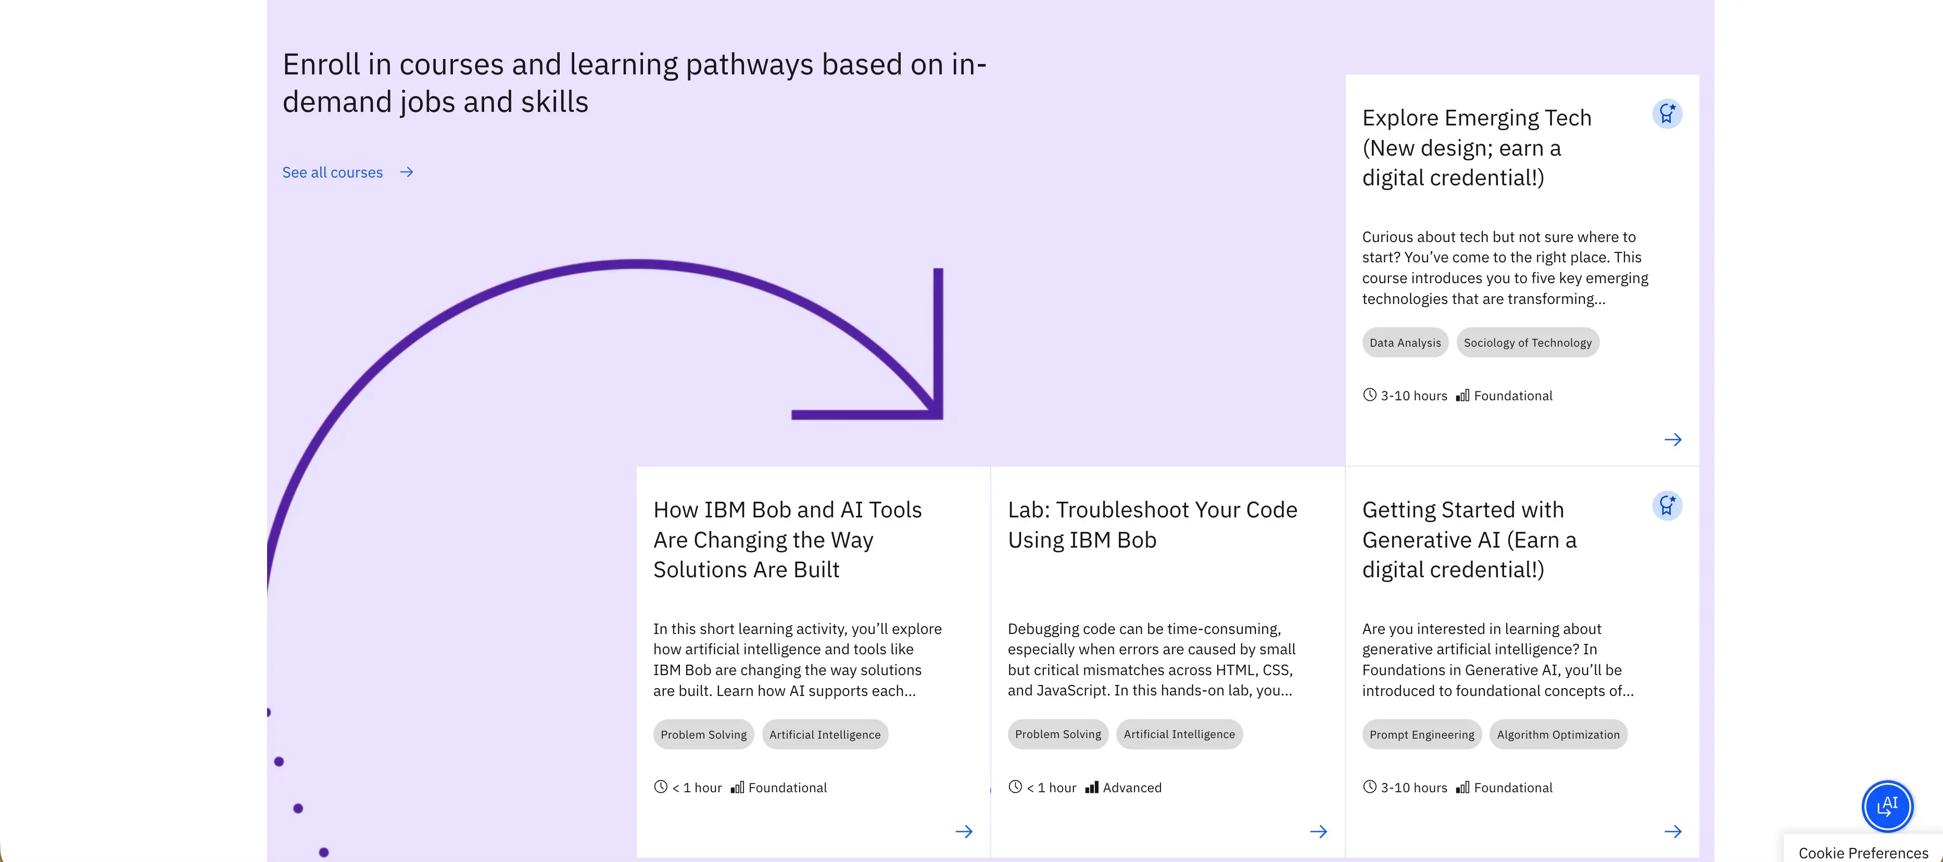The width and height of the screenshot is (1943, 862).
Task: Select the Sociology of Technology tag
Action: (x=1528, y=343)
